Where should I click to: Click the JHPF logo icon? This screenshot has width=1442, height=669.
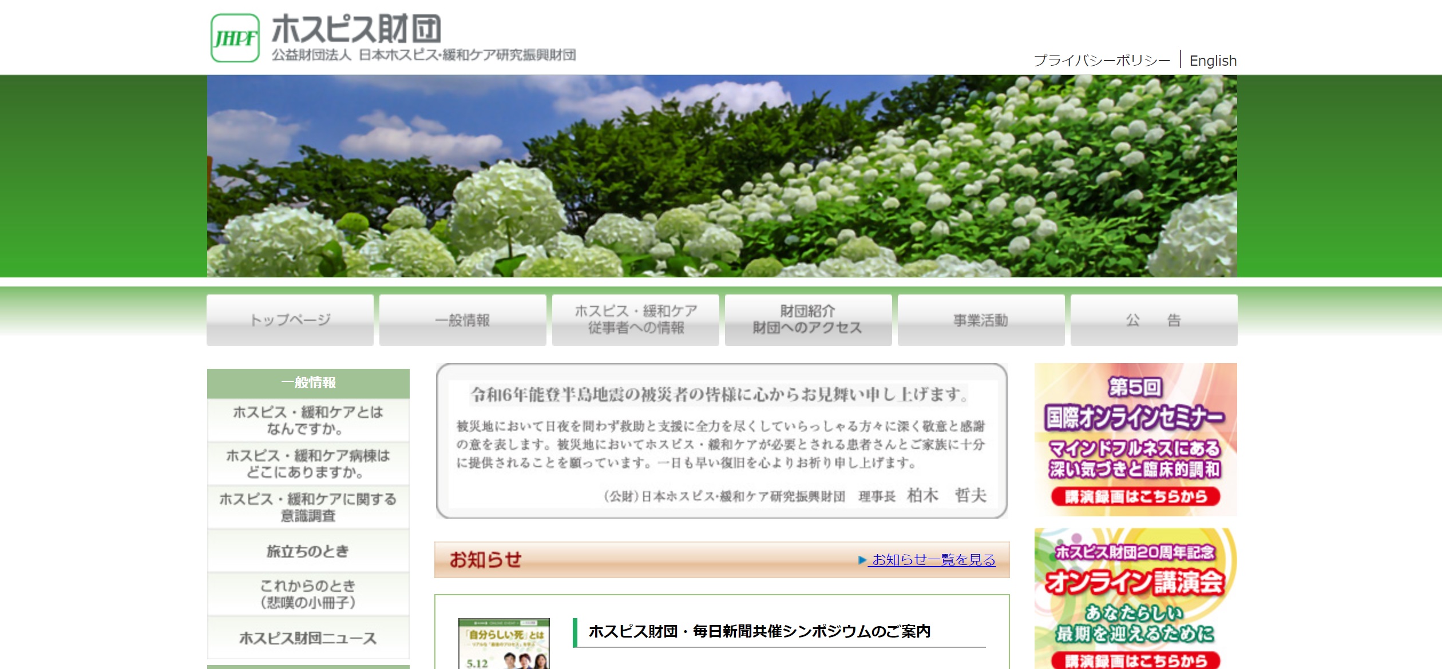tap(235, 38)
